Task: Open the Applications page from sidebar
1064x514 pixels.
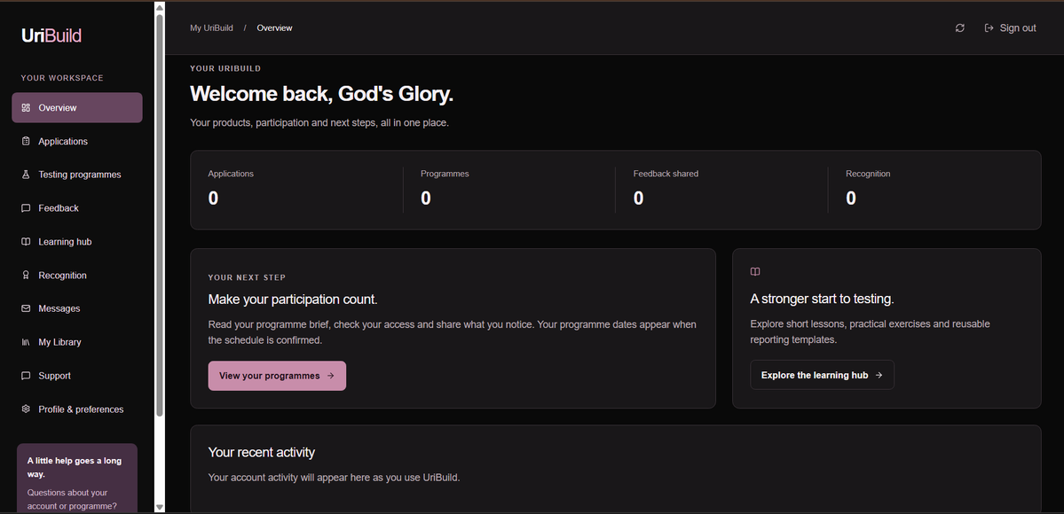Action: (x=76, y=141)
